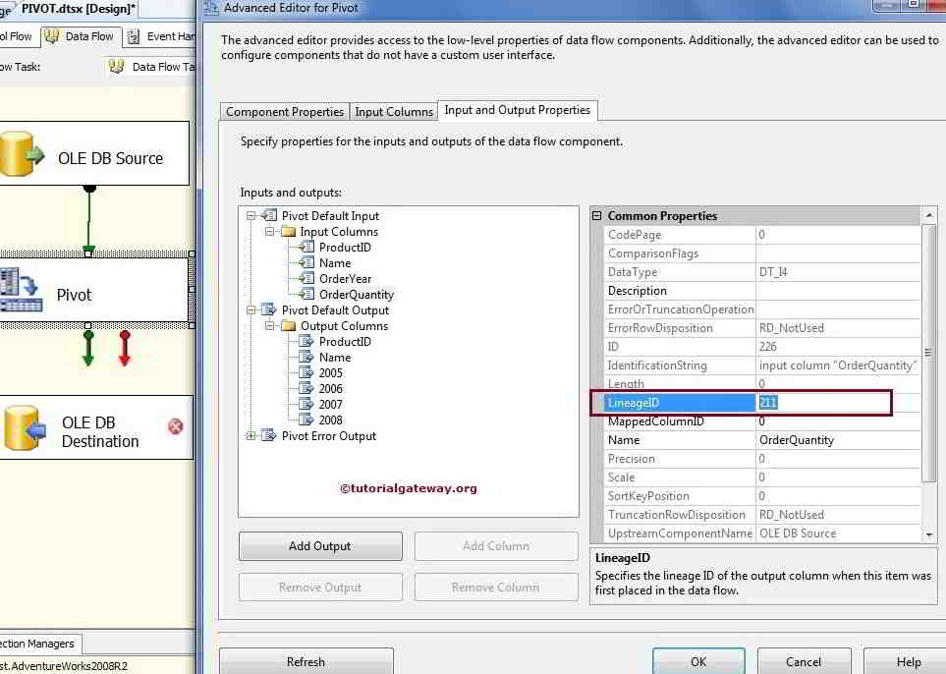This screenshot has width=946, height=674.
Task: Switch to the Component Properties tab
Action: pyautogui.click(x=283, y=111)
